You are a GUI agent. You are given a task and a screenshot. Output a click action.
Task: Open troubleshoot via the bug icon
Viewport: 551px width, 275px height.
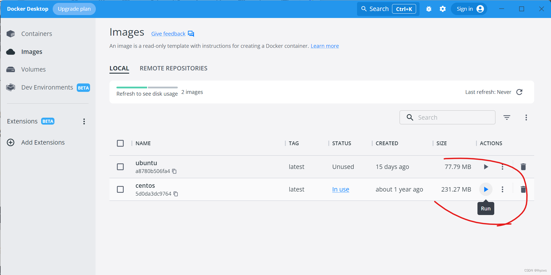point(429,9)
